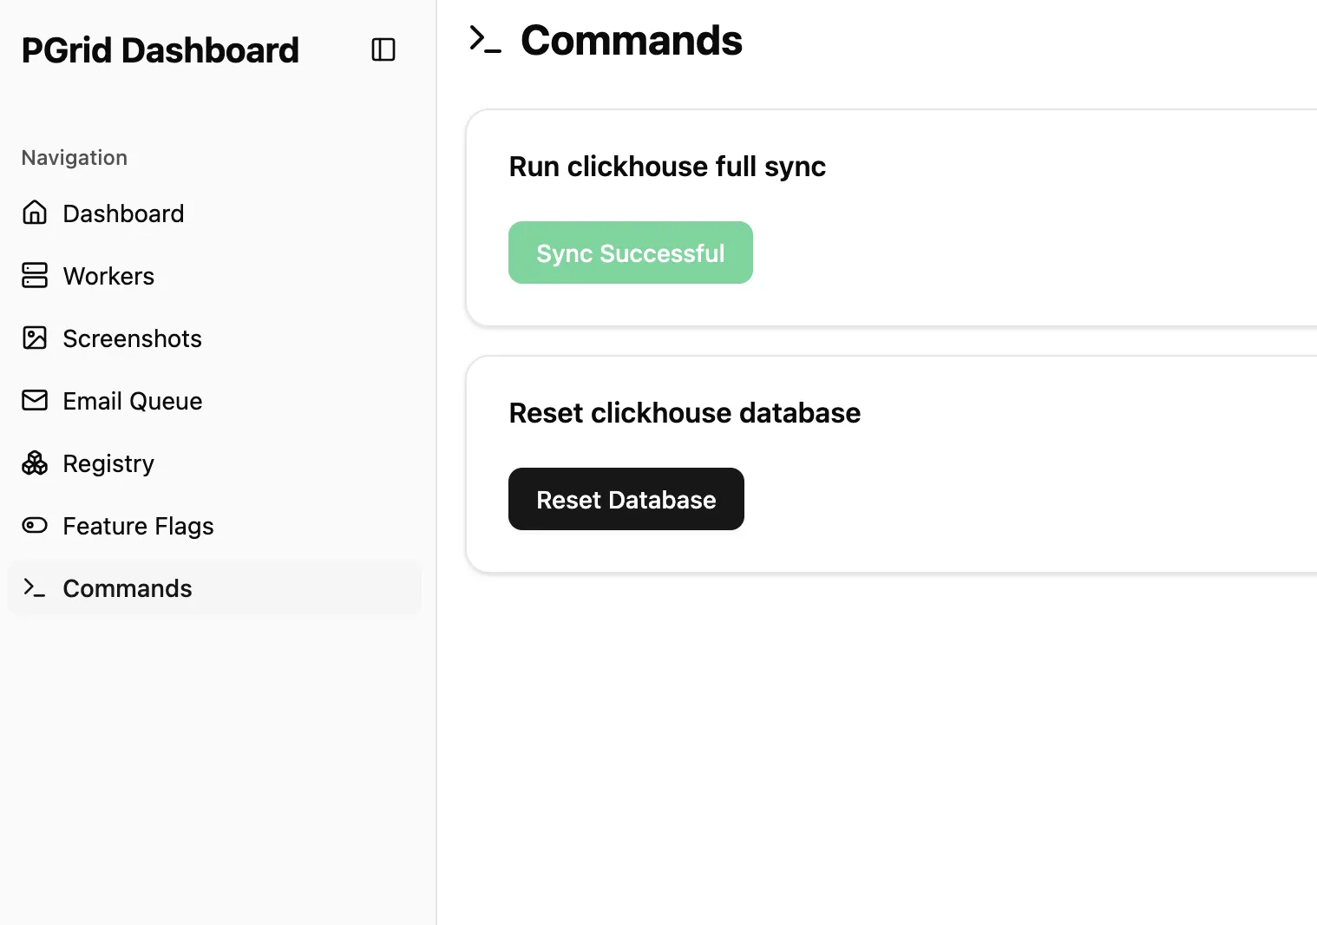Go to the Screenshots section

click(132, 338)
